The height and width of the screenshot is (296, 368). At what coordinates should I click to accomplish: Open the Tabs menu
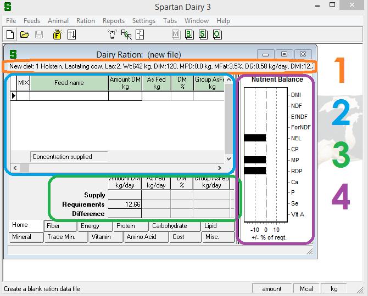[170, 21]
